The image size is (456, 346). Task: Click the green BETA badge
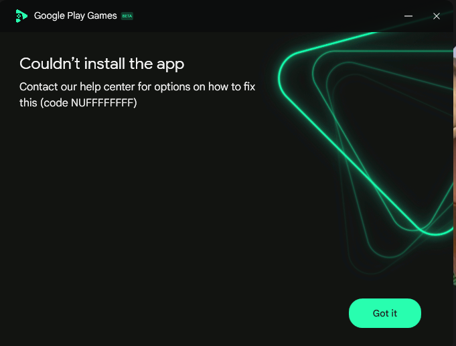point(127,16)
